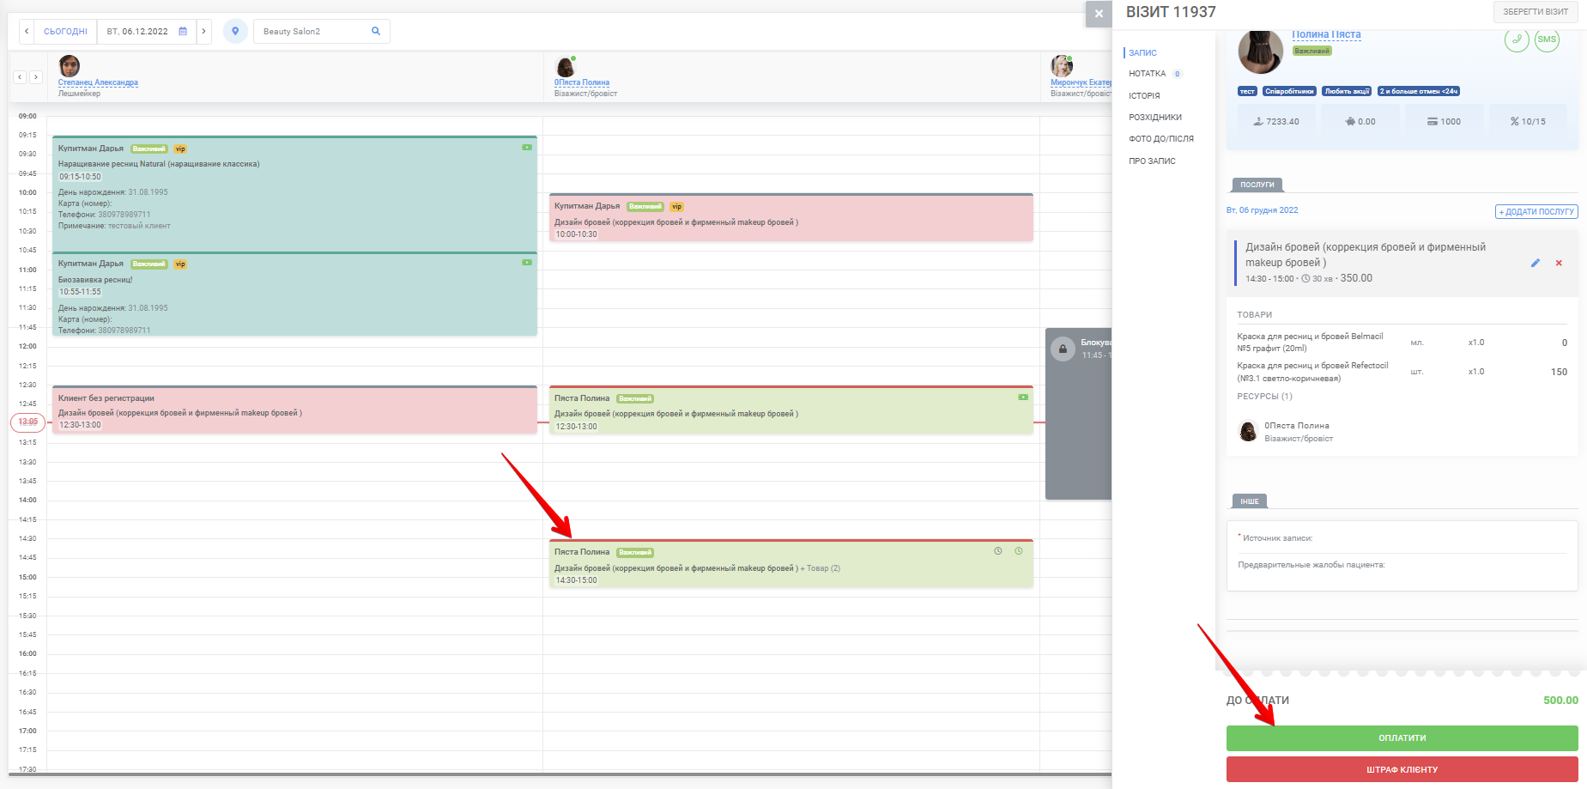Open Купитман Дарья 09:15-10:50 lash appointment
Viewport: 1587px width, 789px height.
(x=294, y=193)
